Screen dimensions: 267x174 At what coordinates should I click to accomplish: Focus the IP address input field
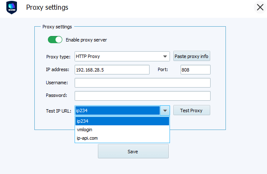tap(112, 69)
